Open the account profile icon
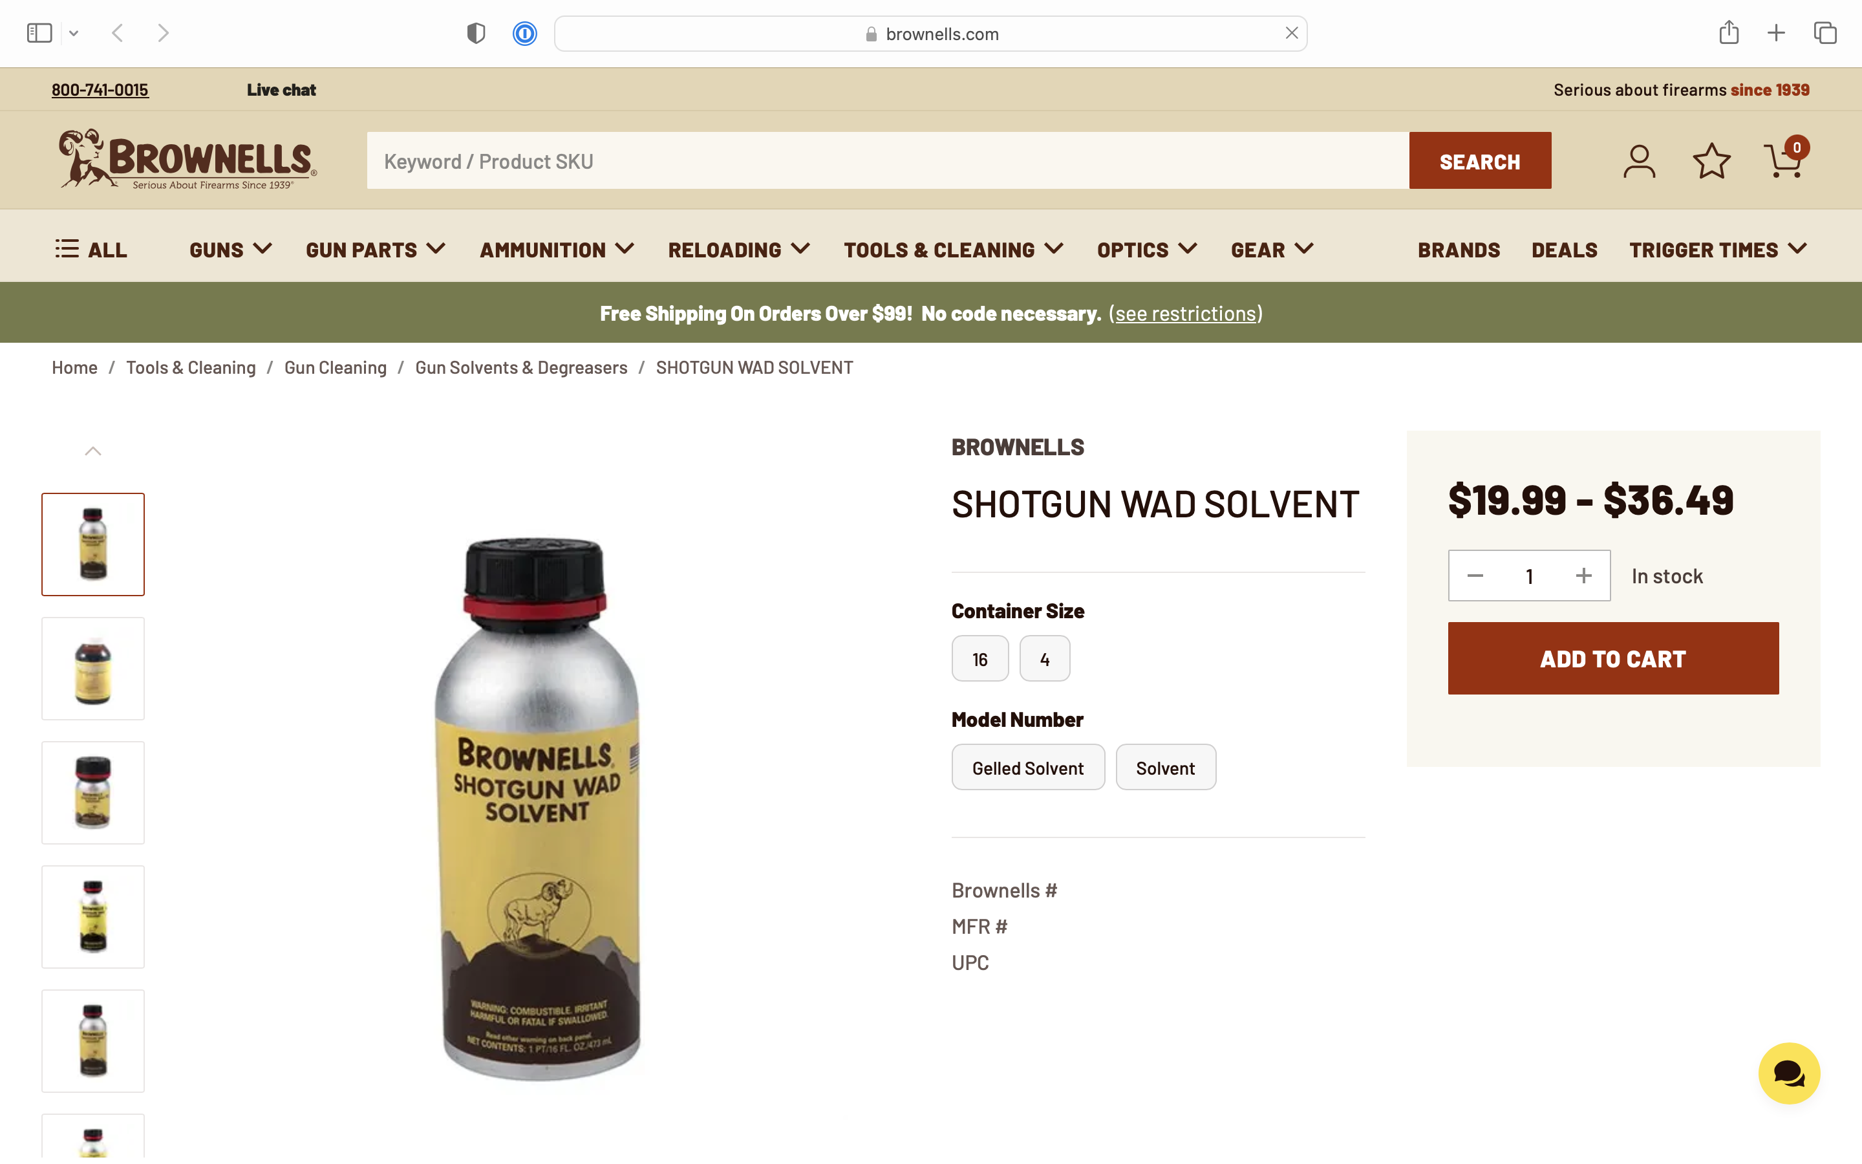This screenshot has height=1164, width=1862. [1639, 161]
